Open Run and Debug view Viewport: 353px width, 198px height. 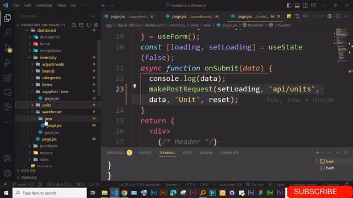click(7, 63)
